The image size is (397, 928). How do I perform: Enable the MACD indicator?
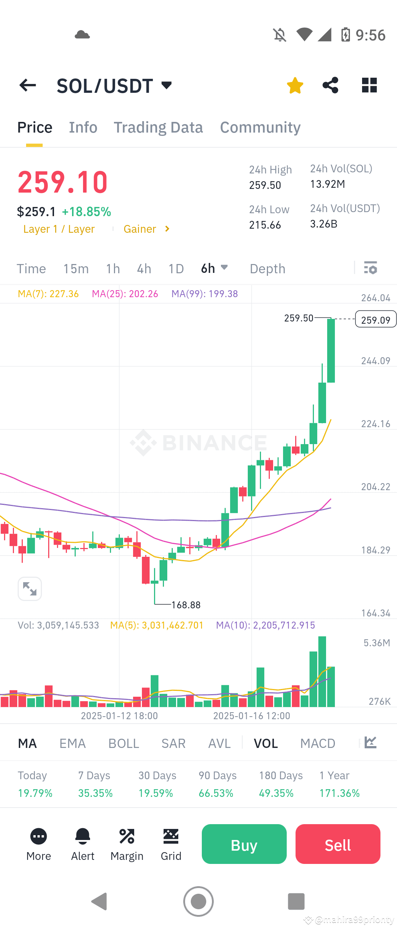(x=318, y=743)
